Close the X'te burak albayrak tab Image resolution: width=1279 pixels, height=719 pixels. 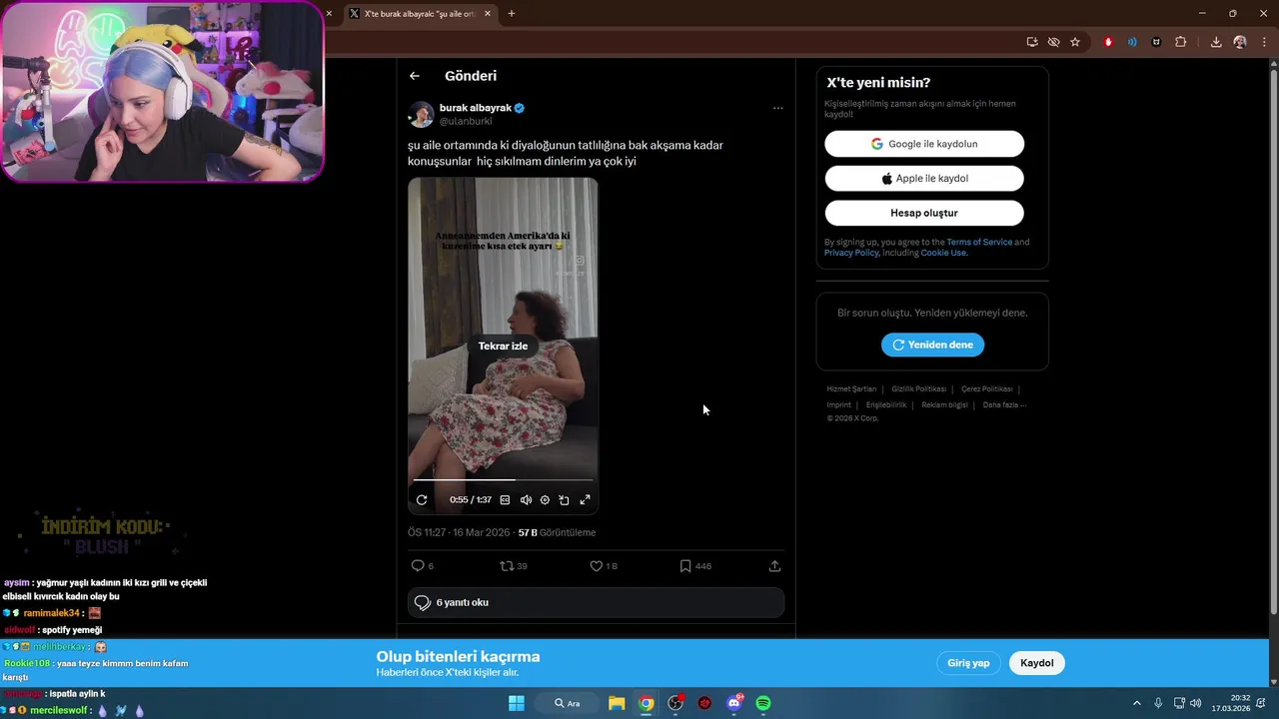click(488, 14)
